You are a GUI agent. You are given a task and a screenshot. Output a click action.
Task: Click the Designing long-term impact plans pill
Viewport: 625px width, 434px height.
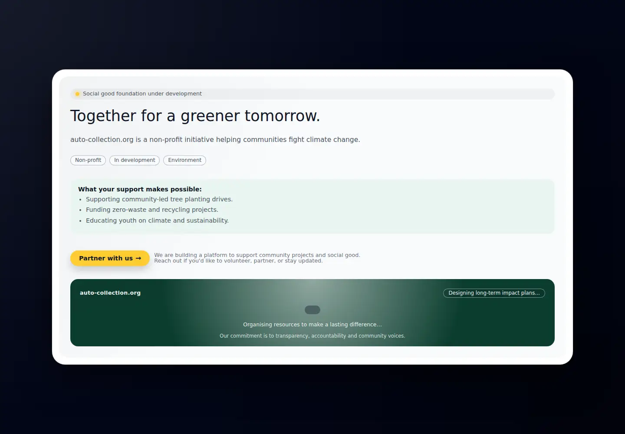(x=494, y=293)
